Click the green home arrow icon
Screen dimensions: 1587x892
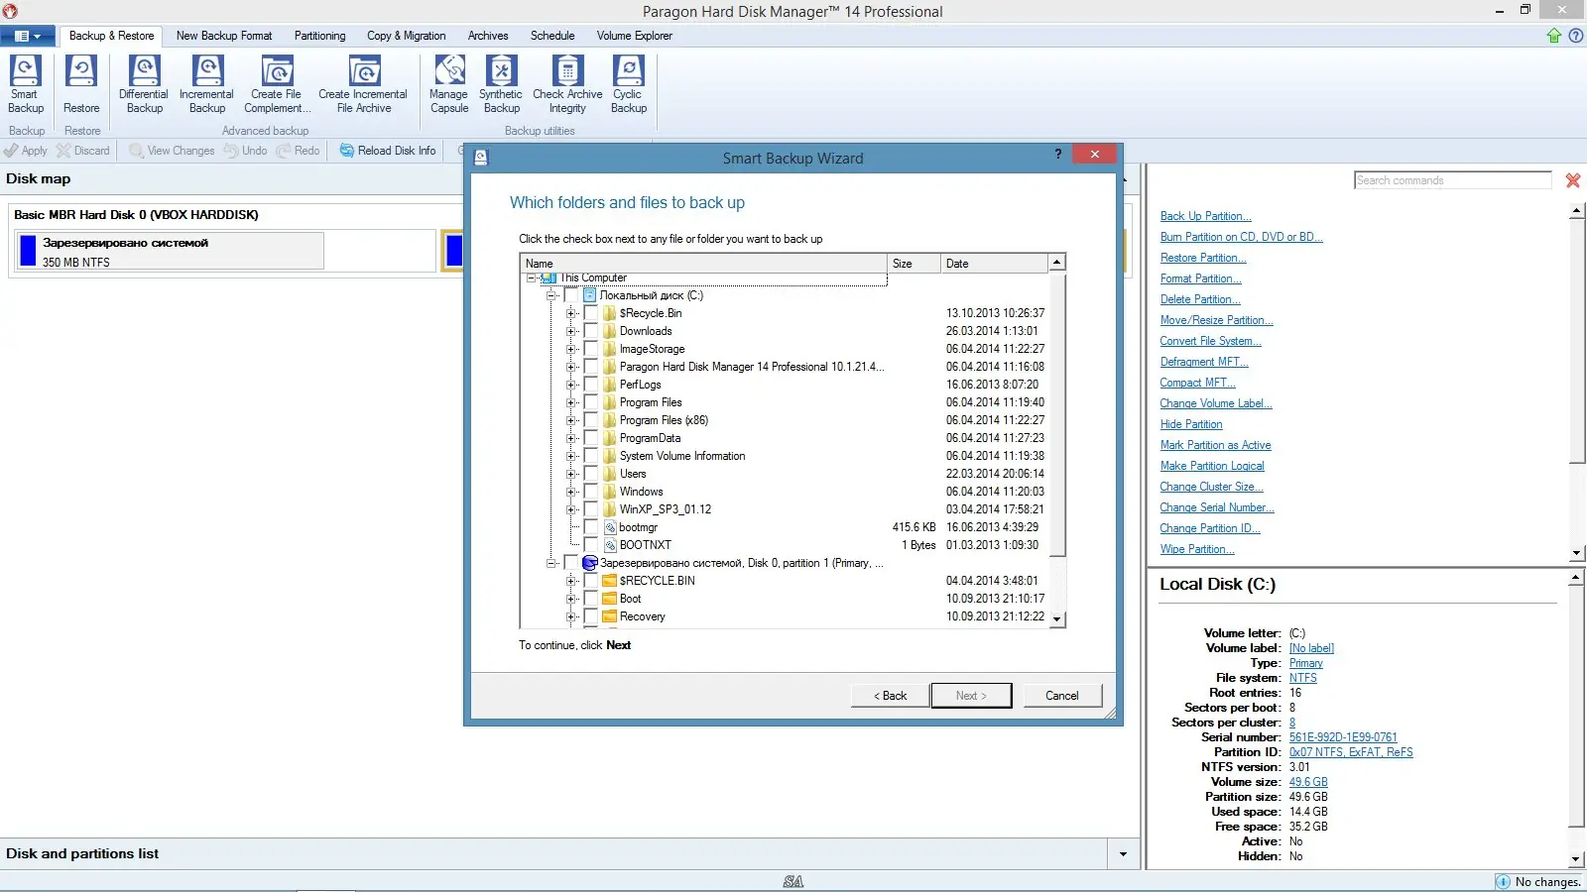click(1554, 36)
